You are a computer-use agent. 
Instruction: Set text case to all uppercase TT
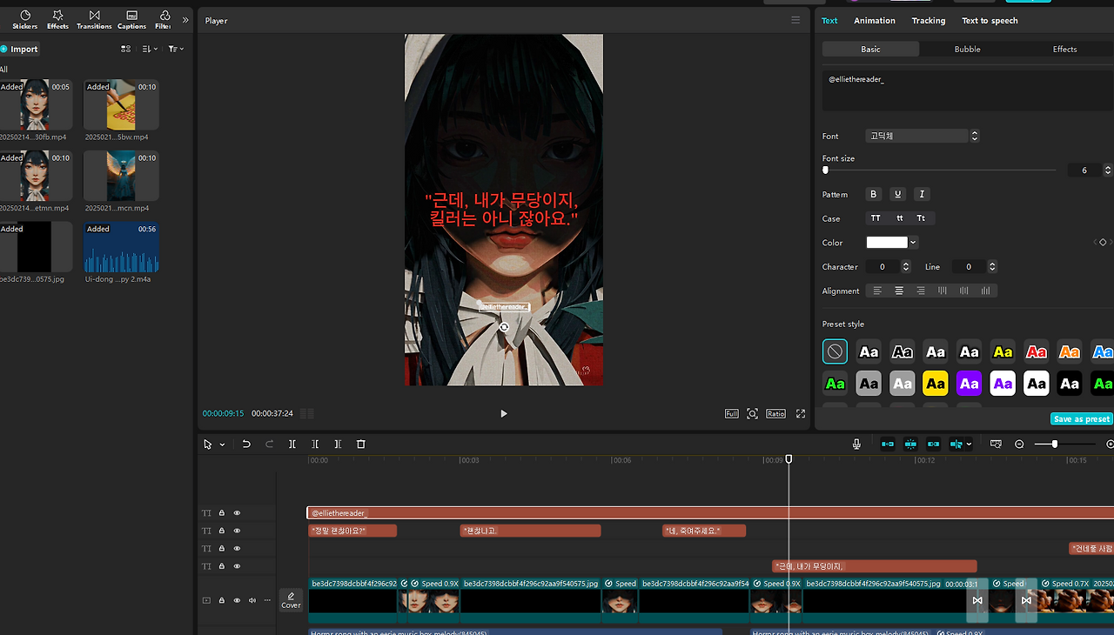(876, 218)
